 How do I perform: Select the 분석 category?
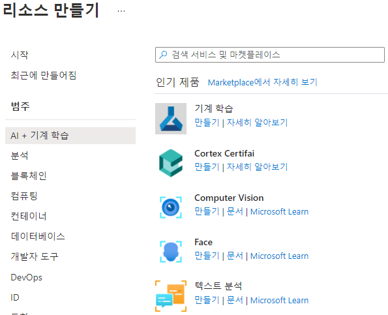pos(20,156)
